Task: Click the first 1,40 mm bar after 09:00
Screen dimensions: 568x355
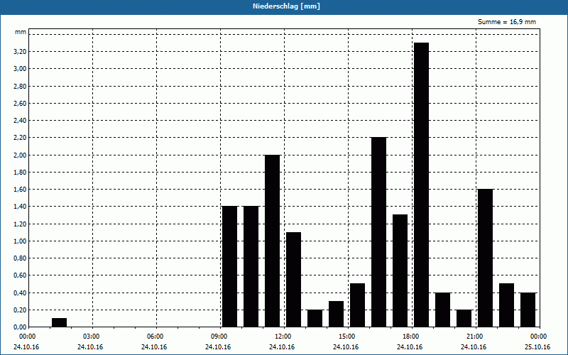Action: tap(229, 267)
